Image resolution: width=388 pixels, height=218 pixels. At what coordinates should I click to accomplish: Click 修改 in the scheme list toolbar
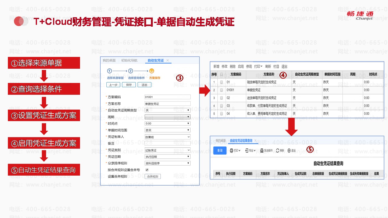click(x=224, y=66)
